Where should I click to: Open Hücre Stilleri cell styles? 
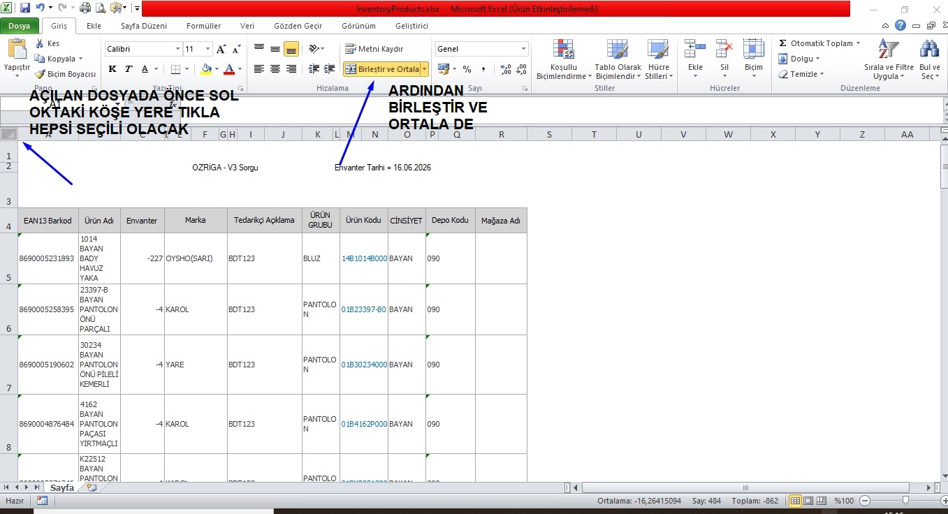(x=657, y=59)
